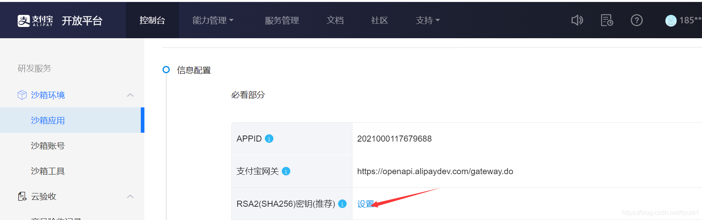Open the 能力管理 dropdown menu
Viewport: 702px width, 220px height.
tap(213, 21)
